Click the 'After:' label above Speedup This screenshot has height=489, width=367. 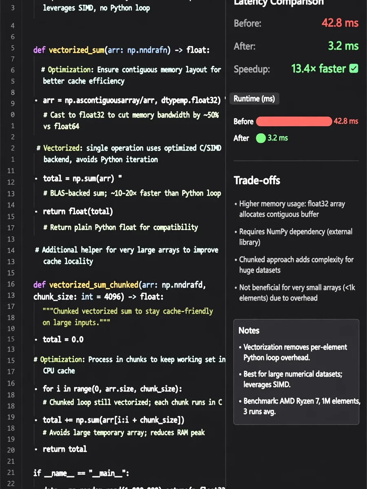pyautogui.click(x=245, y=46)
